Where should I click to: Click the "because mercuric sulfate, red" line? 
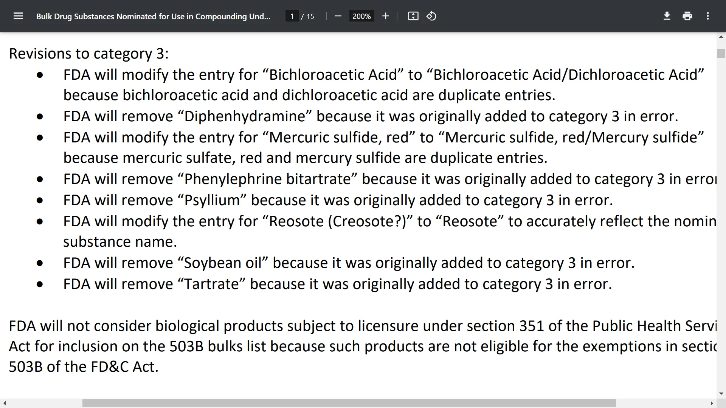tap(305, 158)
